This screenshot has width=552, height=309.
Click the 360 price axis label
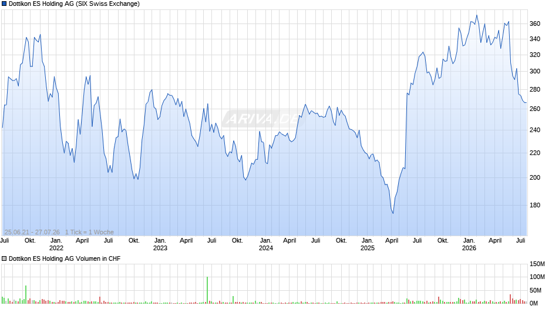pos(535,23)
